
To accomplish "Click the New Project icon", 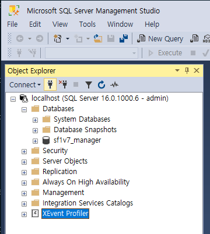I will coord(58,38).
